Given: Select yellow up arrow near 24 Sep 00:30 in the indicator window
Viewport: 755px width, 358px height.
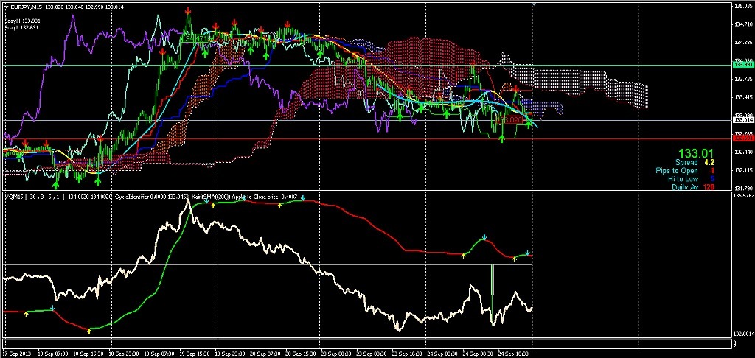Looking at the screenshot, I should click(x=464, y=256).
